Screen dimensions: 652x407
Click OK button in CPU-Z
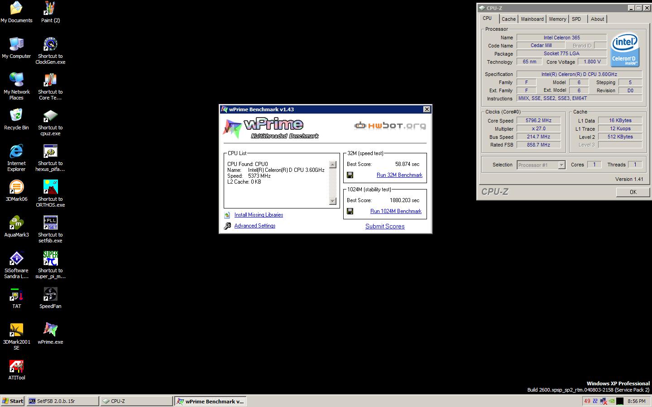pyautogui.click(x=633, y=192)
